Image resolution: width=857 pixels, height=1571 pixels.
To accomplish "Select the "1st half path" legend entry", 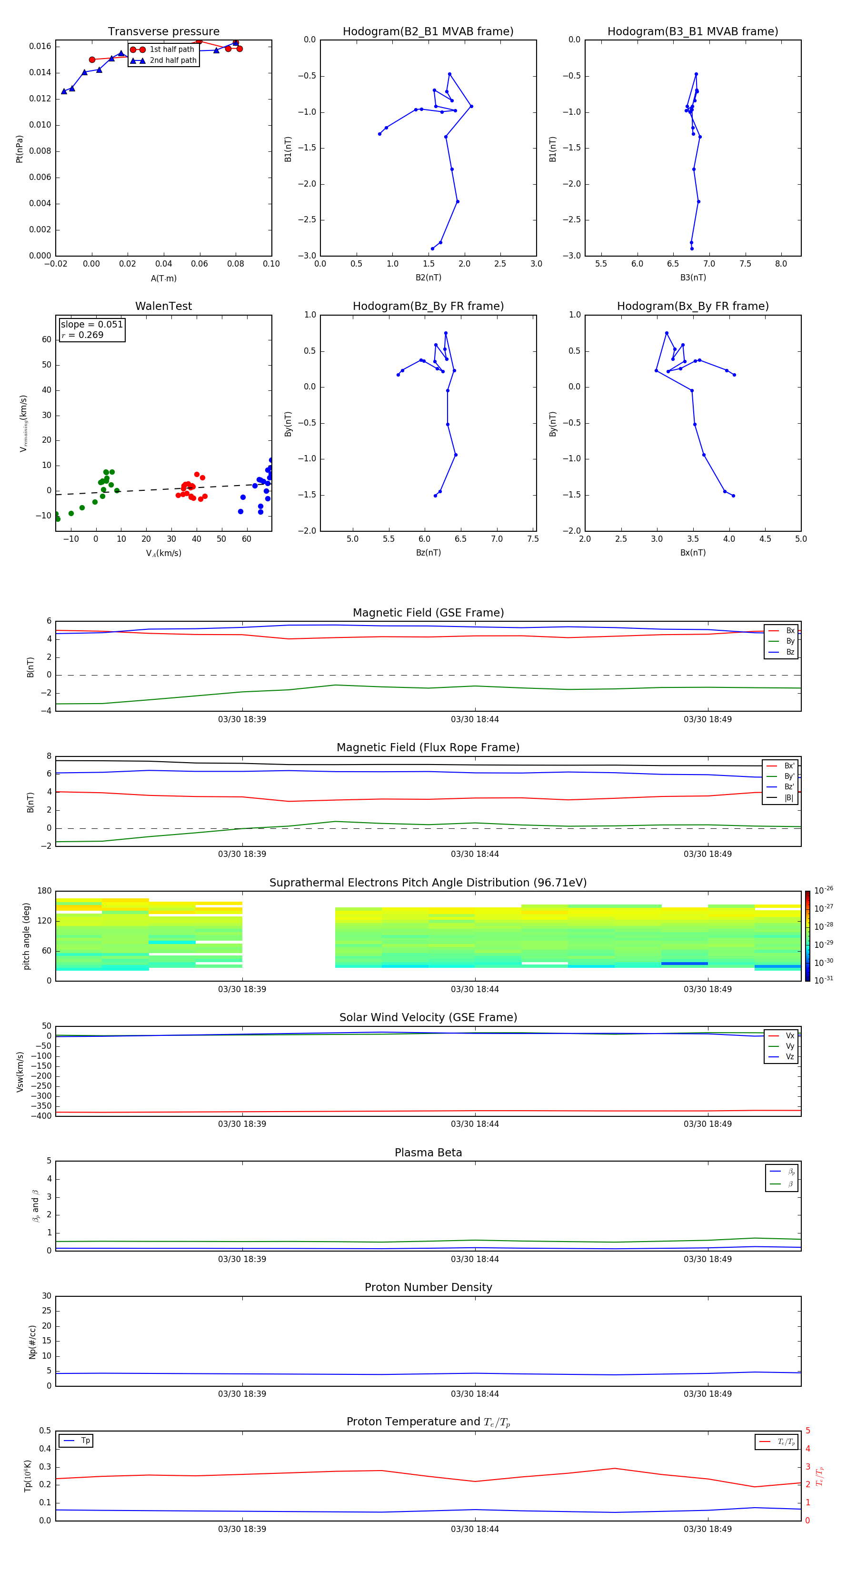I will 163,50.
